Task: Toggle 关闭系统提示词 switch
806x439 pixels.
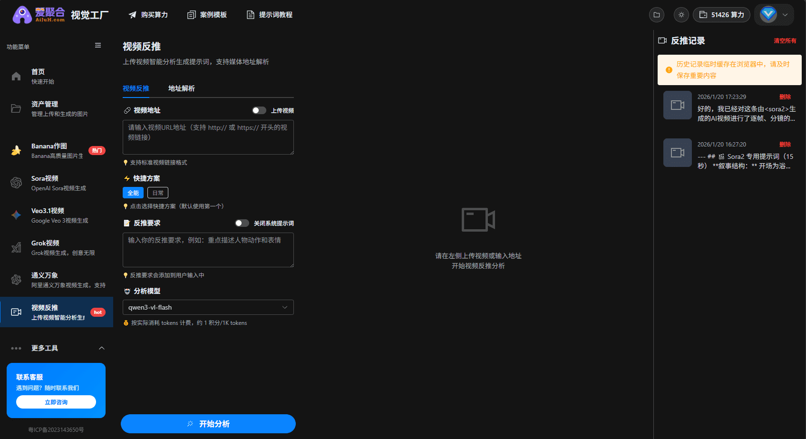Action: click(242, 223)
